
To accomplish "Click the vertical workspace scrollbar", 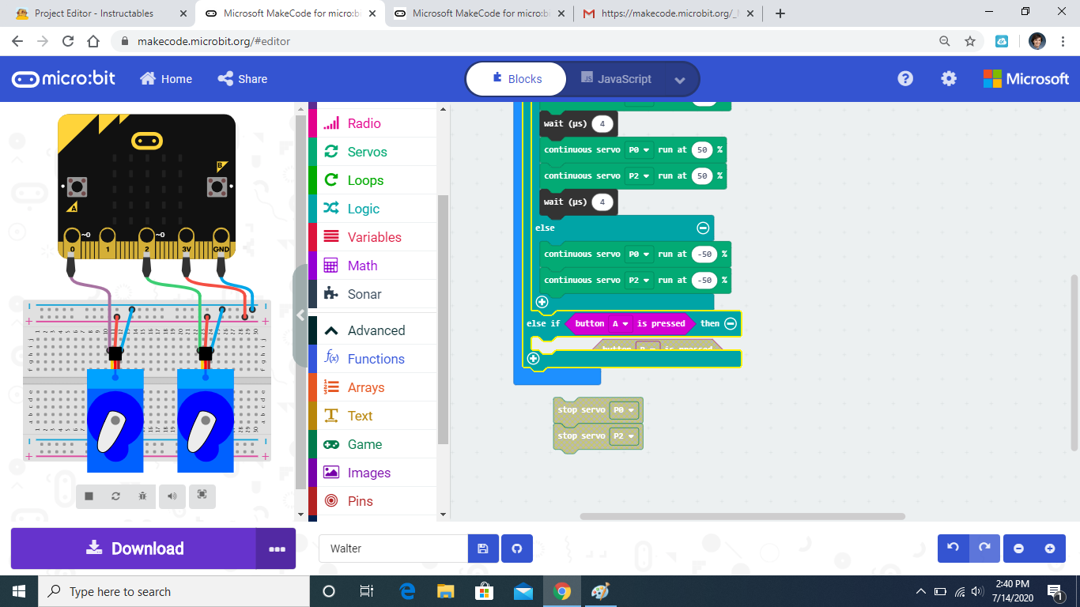I will (x=1074, y=361).
